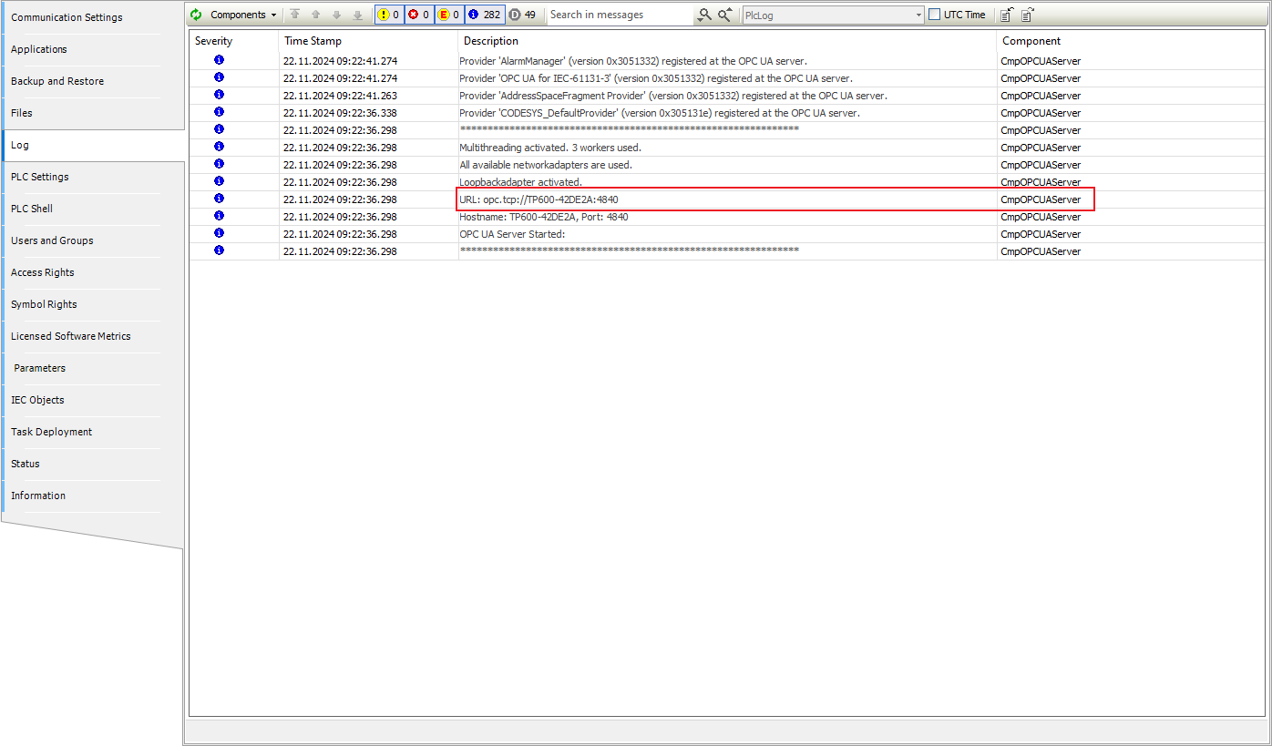Click the Search in messages field
This screenshot has width=1272, height=746.
[620, 15]
